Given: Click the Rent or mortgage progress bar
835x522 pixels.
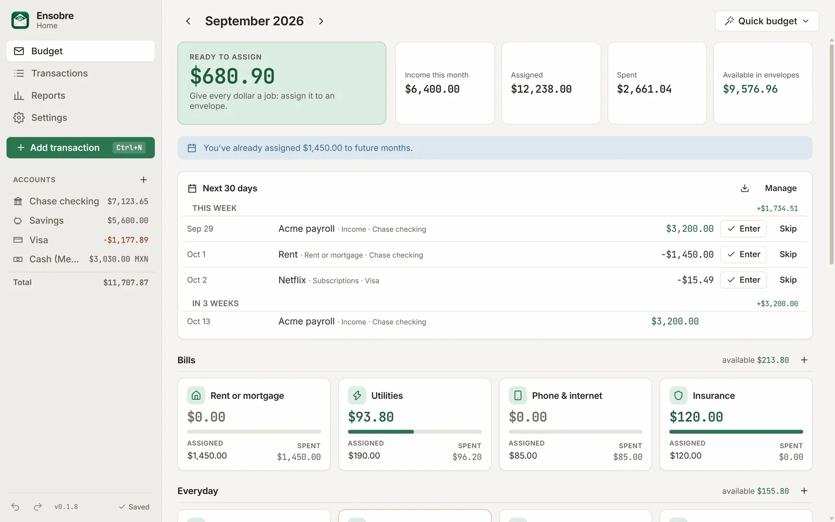Looking at the screenshot, I should pos(254,432).
